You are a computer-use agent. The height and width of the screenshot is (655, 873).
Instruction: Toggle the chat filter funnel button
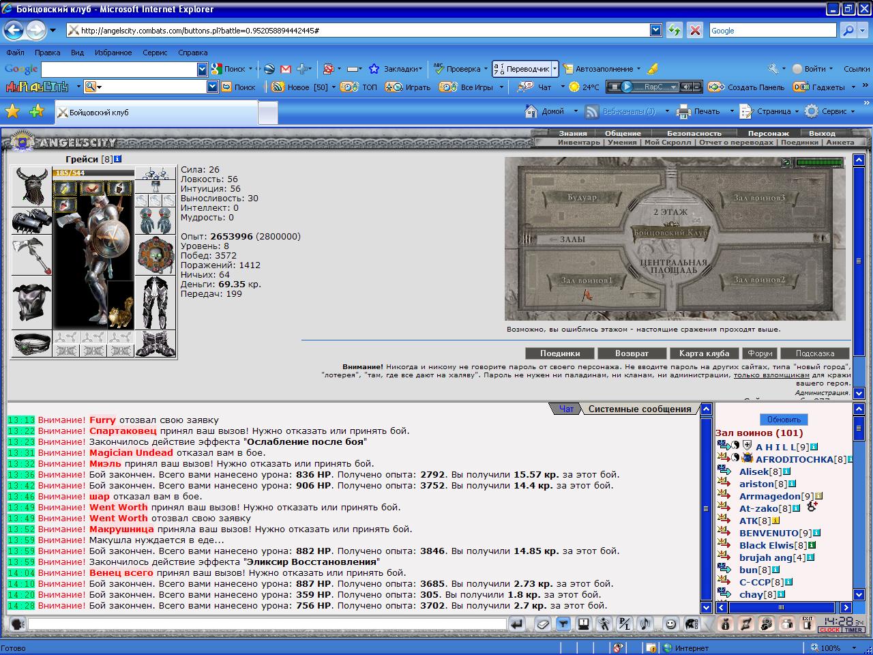[x=563, y=624]
